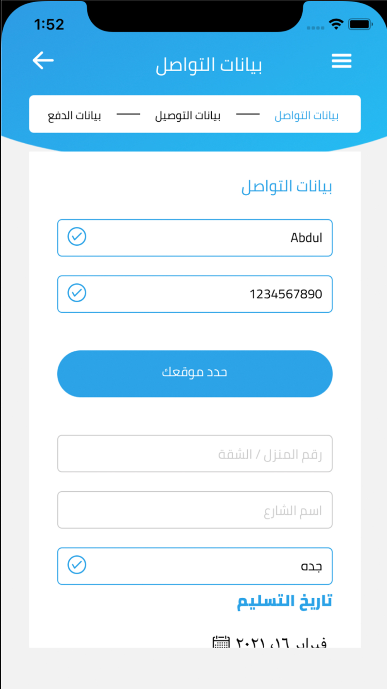Screen dimensions: 387x689
Task: Tap the 1:52 clock in status bar
Action: pos(49,24)
